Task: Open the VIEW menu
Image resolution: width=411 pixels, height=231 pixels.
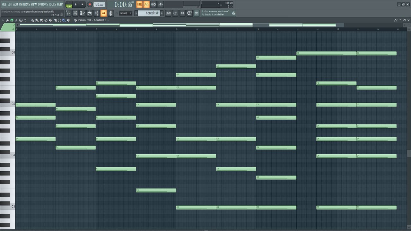Action: (x=34, y=4)
